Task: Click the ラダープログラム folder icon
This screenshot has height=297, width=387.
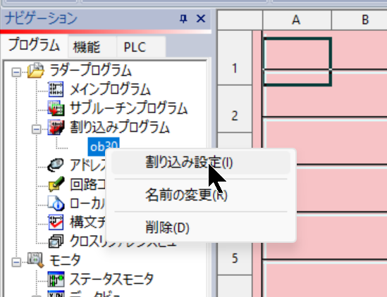Action: (x=36, y=70)
